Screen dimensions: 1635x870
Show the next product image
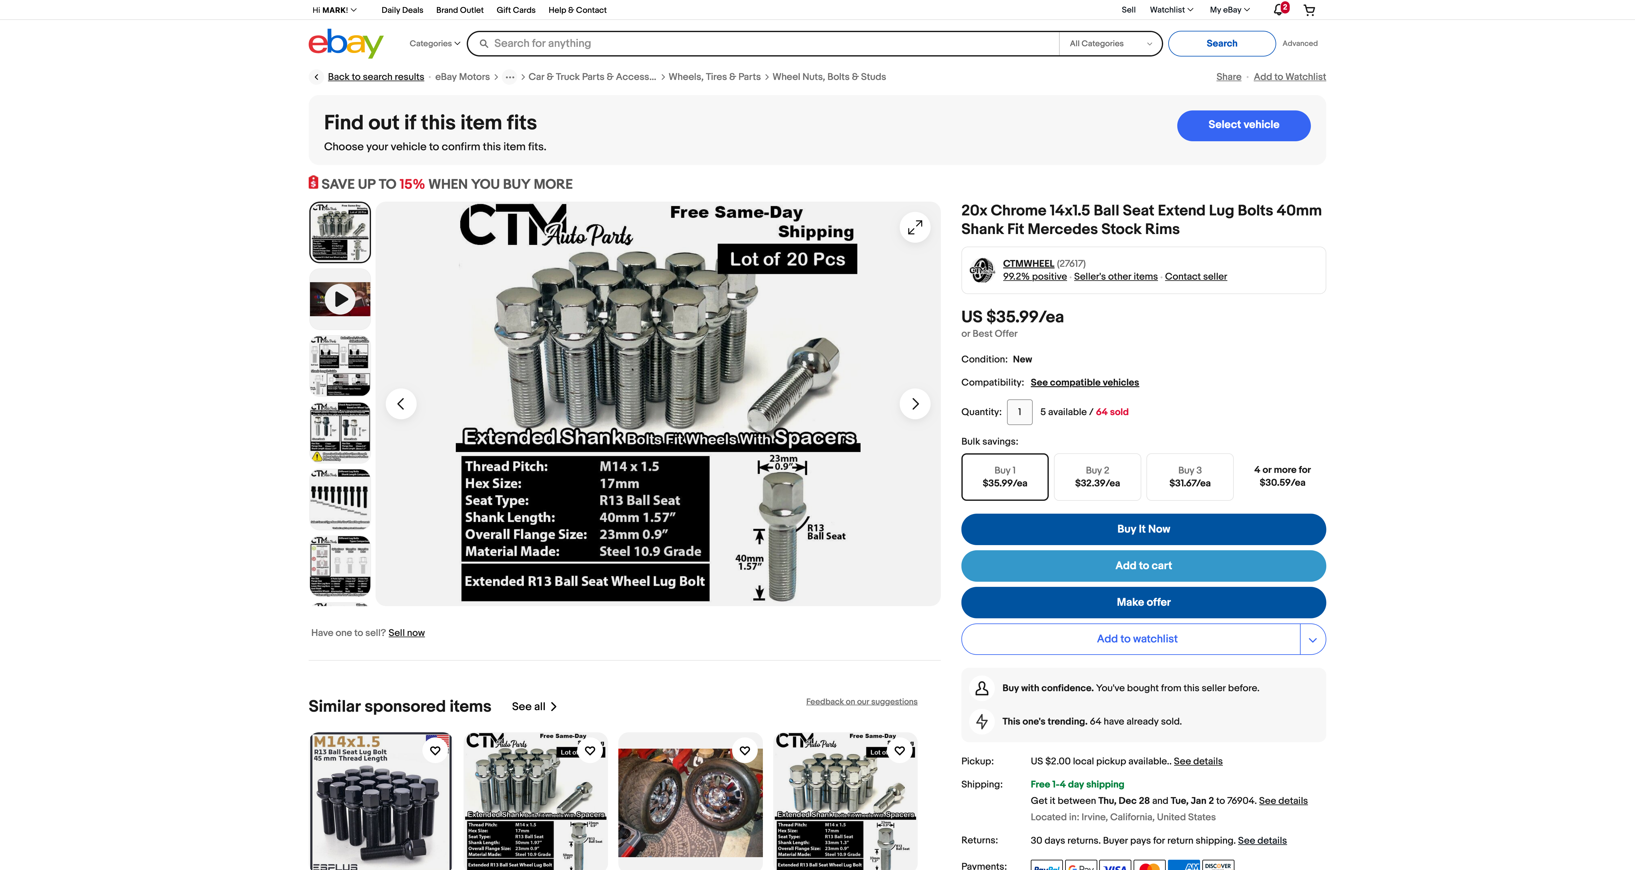[915, 404]
